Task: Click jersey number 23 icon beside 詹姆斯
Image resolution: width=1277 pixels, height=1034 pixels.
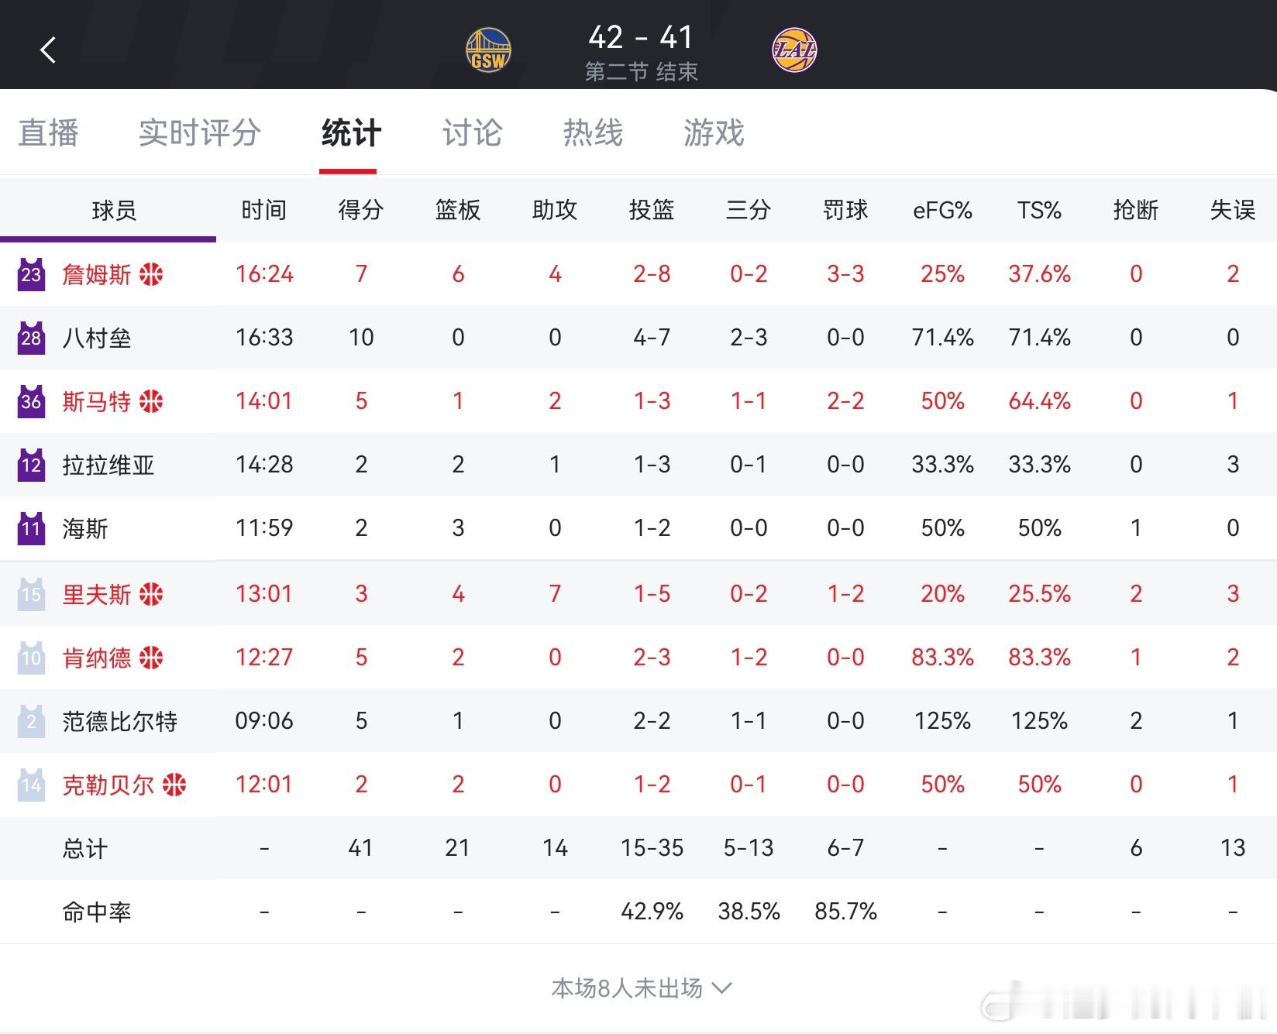Action: pos(31,273)
